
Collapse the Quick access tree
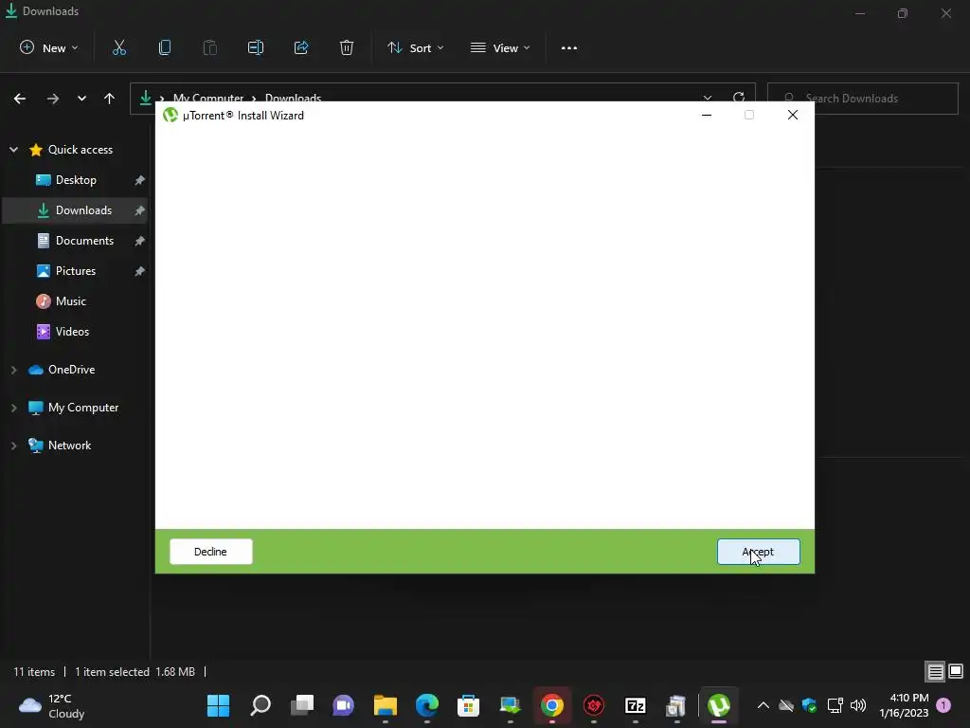(x=13, y=150)
